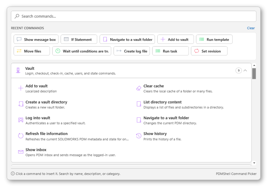Click the folder icon on recent Navigate chip

point(105,39)
